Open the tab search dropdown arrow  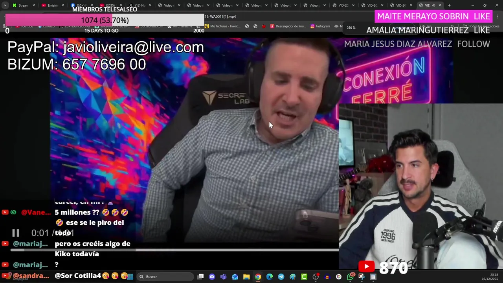(x=5, y=5)
